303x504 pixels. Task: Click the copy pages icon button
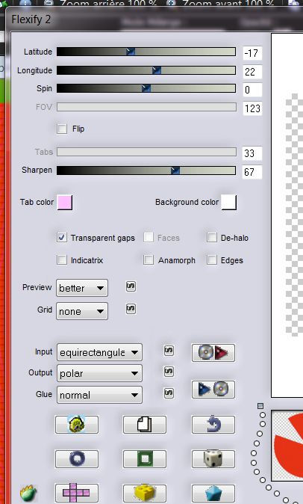point(145,425)
